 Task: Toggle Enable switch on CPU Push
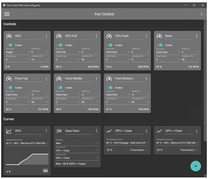pos(110,45)
